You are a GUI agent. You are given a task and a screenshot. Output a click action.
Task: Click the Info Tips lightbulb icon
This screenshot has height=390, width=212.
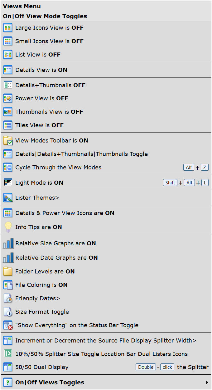pos(8,227)
